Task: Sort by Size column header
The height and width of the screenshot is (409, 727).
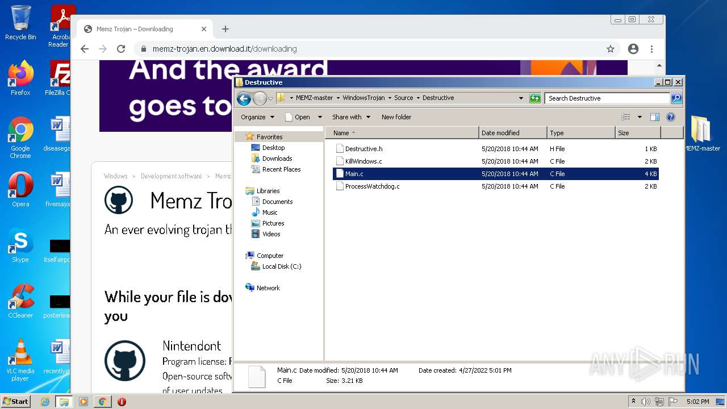Action: point(638,133)
